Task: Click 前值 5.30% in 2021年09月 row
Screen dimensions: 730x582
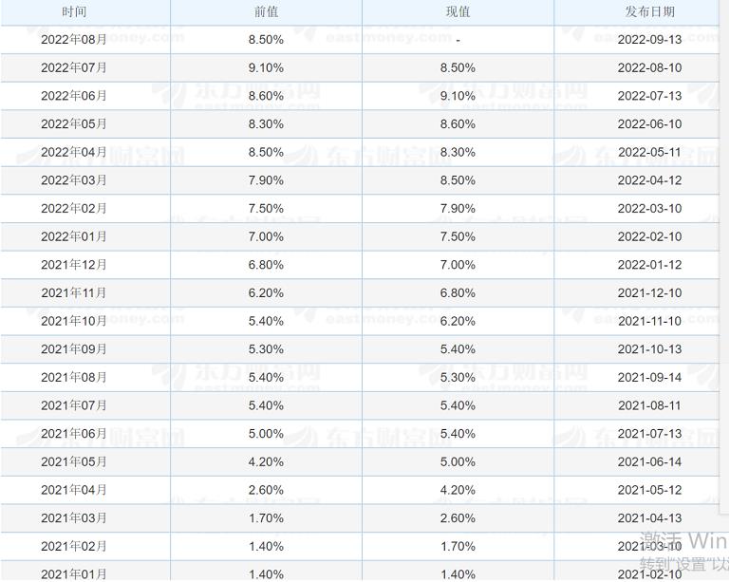Action: point(266,349)
